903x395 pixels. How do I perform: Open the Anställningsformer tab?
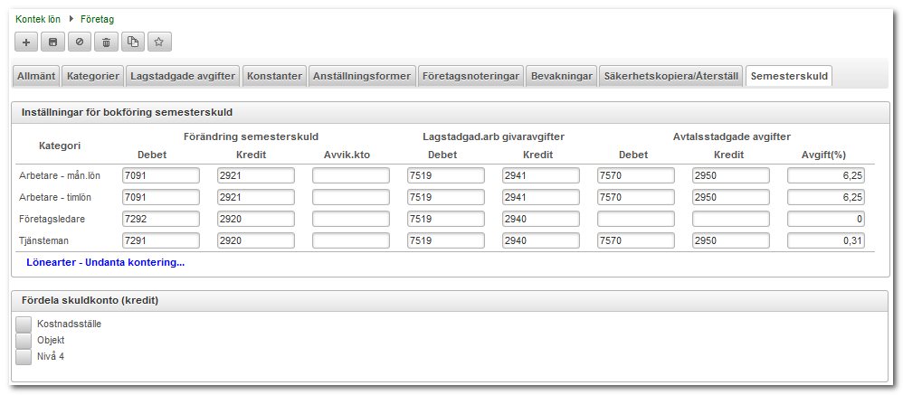click(x=362, y=76)
